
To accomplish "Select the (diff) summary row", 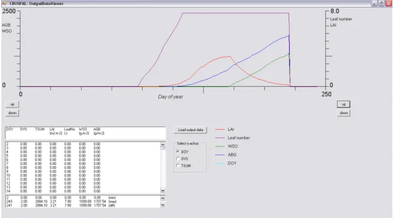I will coord(83,206).
